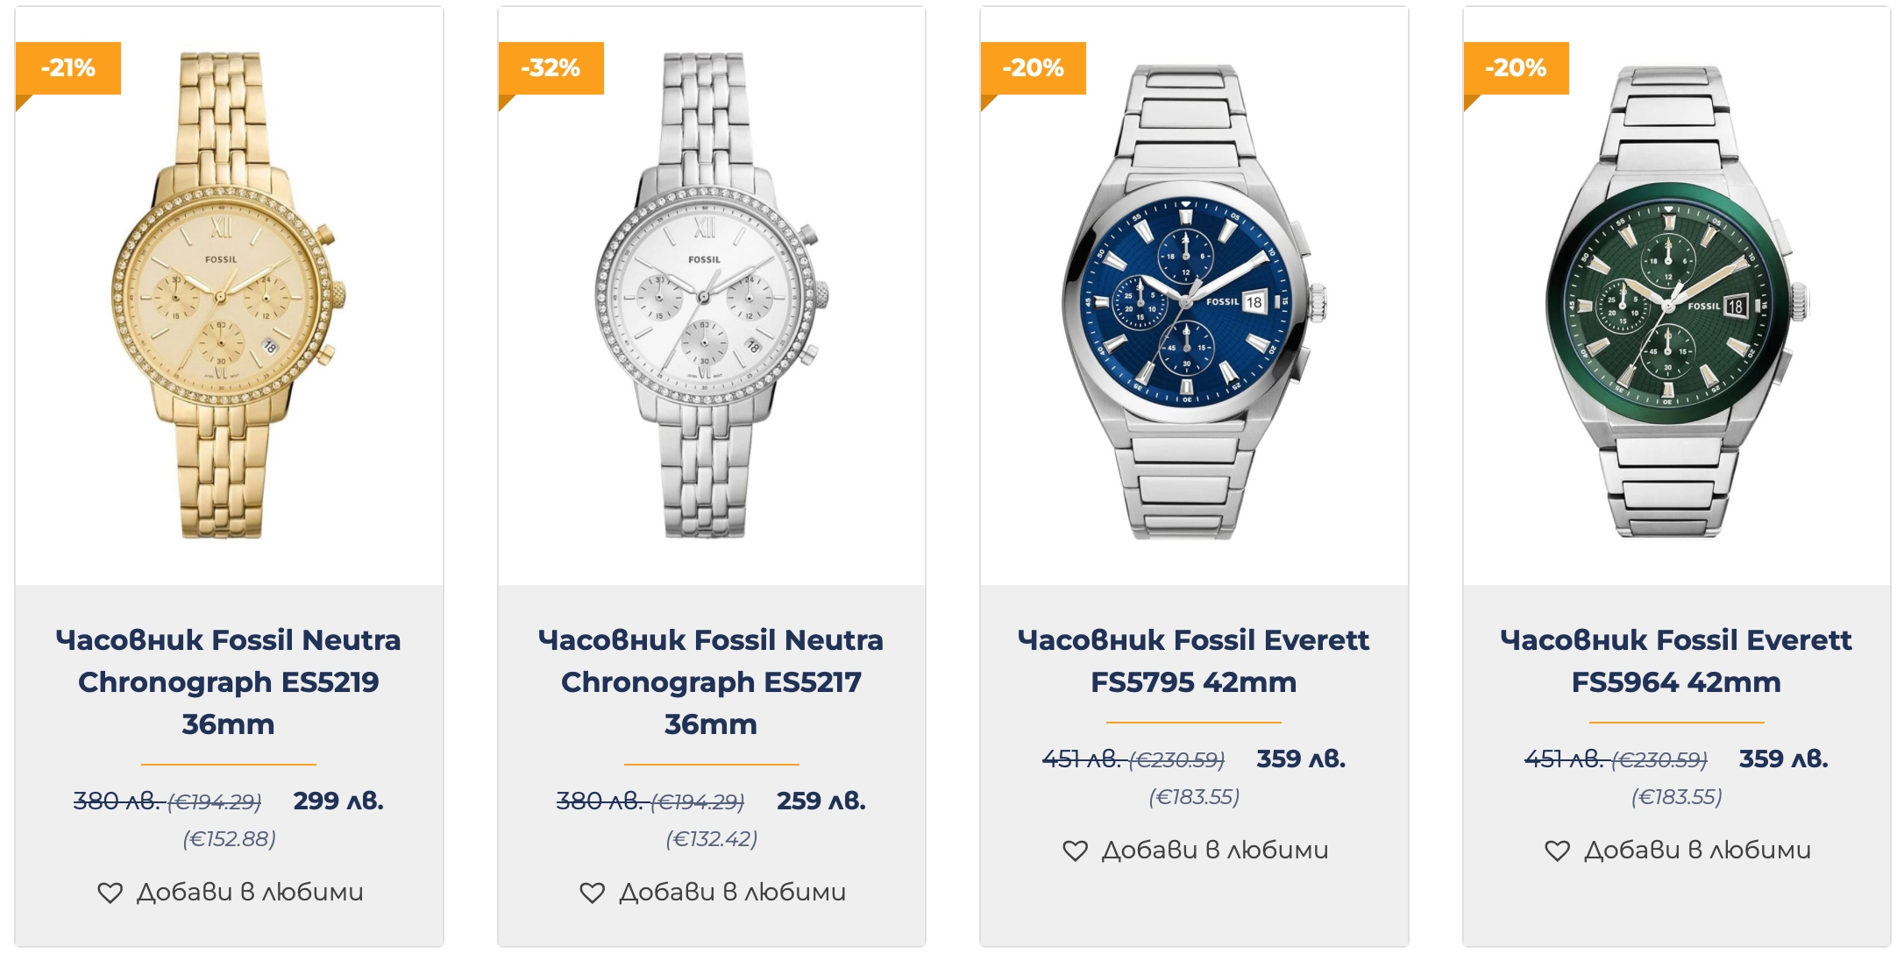Open the silver Fossil Neutra watch image
This screenshot has height=953, width=1904.
711,296
